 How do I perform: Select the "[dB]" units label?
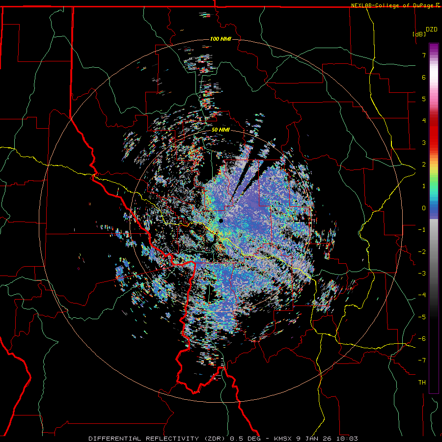pos(419,34)
